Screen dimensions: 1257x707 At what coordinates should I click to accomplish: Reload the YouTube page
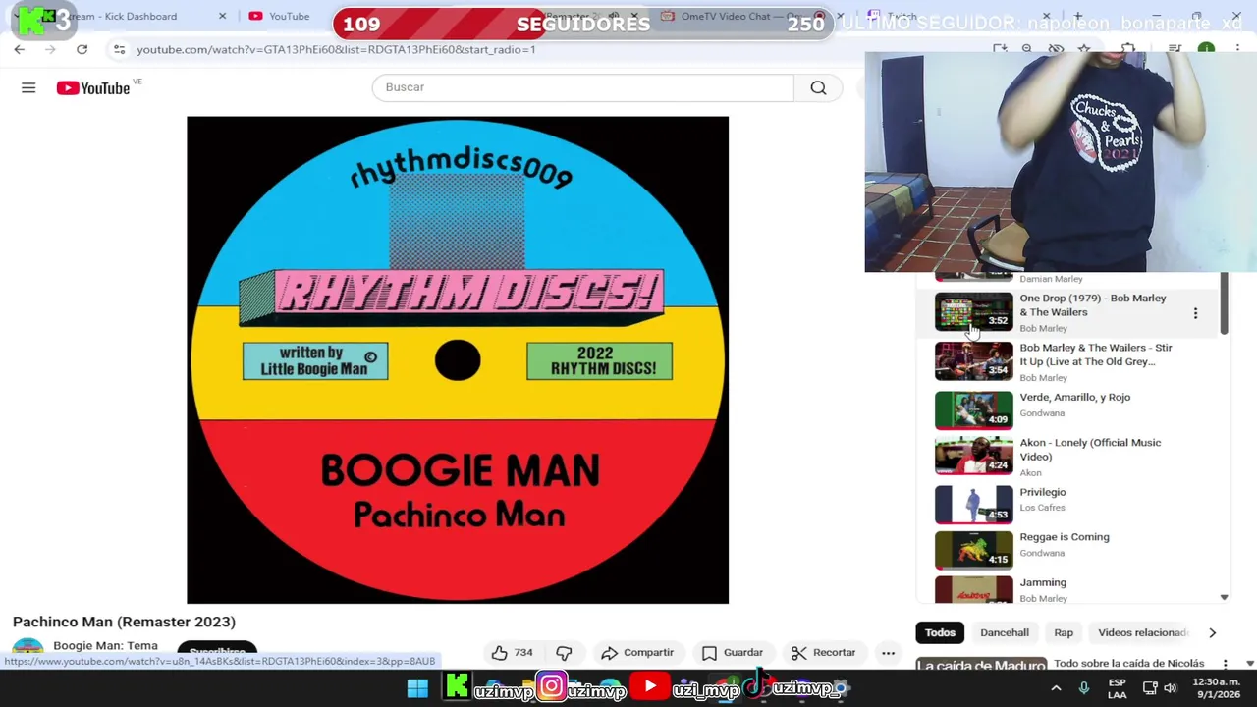82,49
